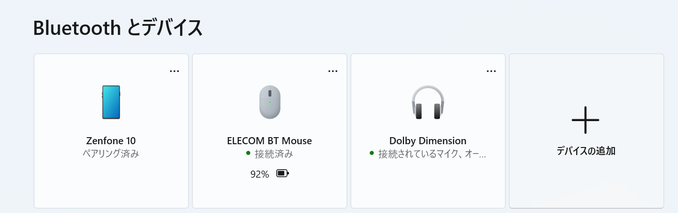Click the デバイスの追加 label

tap(586, 151)
